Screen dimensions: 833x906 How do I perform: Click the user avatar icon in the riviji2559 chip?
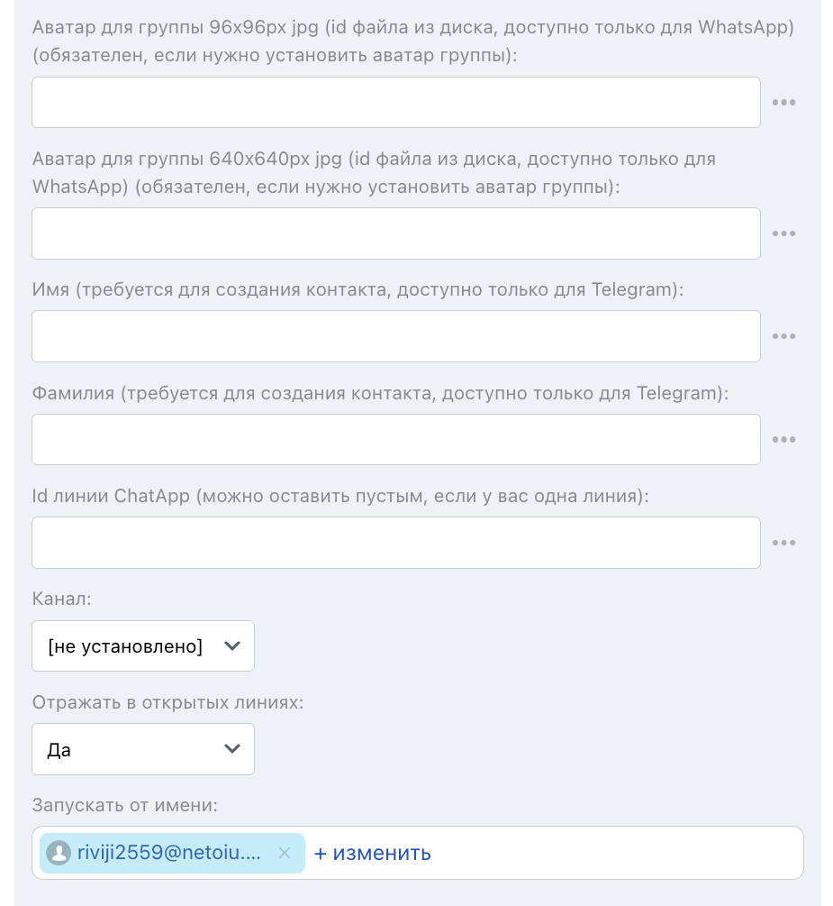tap(59, 853)
